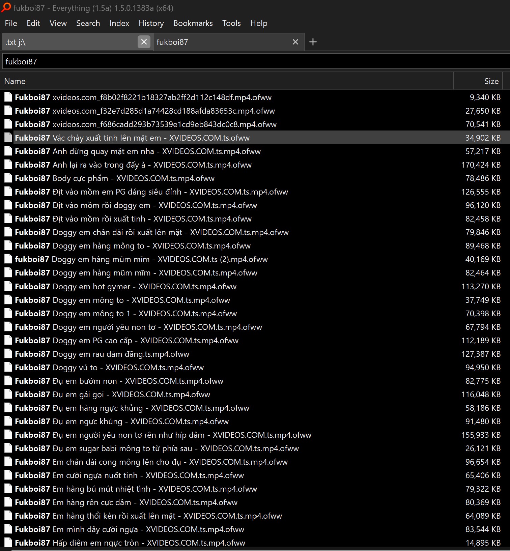This screenshot has height=551, width=510.
Task: Open the File menu
Action: pos(11,23)
